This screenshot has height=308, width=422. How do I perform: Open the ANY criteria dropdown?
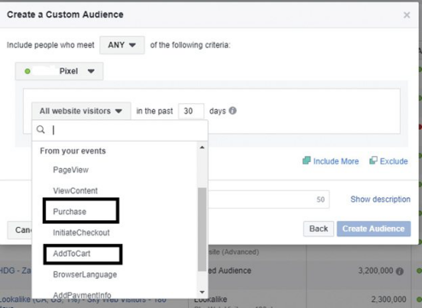coord(122,45)
